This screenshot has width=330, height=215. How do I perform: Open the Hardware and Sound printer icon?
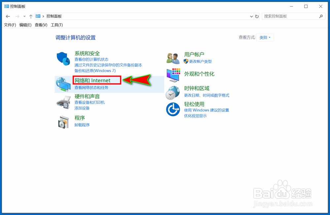[63, 103]
